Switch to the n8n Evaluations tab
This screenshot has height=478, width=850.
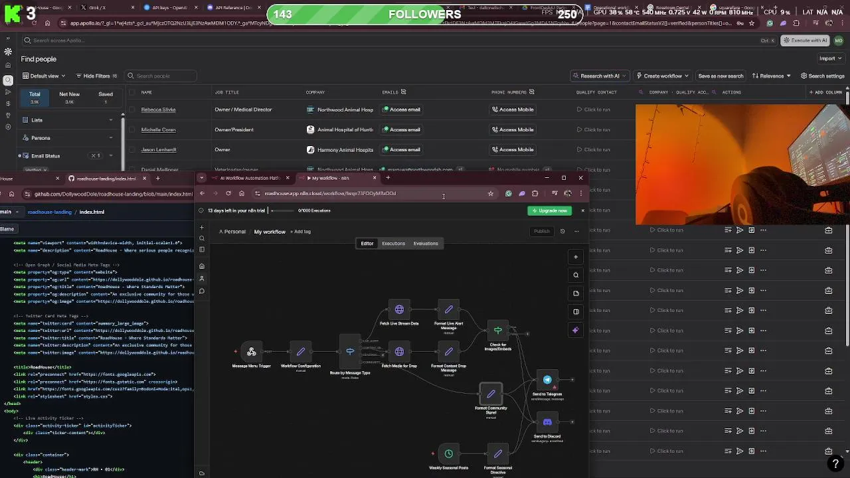coord(426,244)
